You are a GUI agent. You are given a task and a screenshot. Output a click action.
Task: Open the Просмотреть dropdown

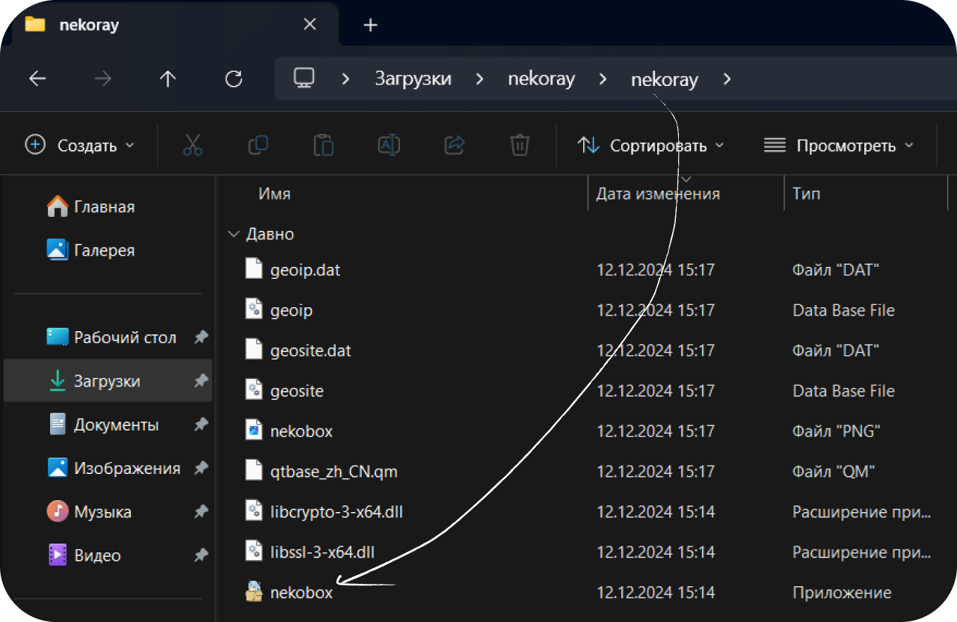tap(839, 145)
